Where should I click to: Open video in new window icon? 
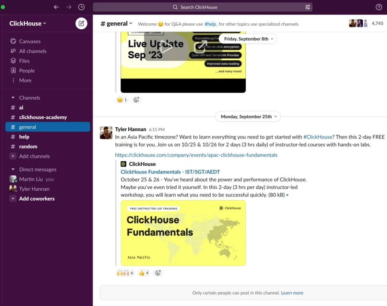click(x=201, y=47)
